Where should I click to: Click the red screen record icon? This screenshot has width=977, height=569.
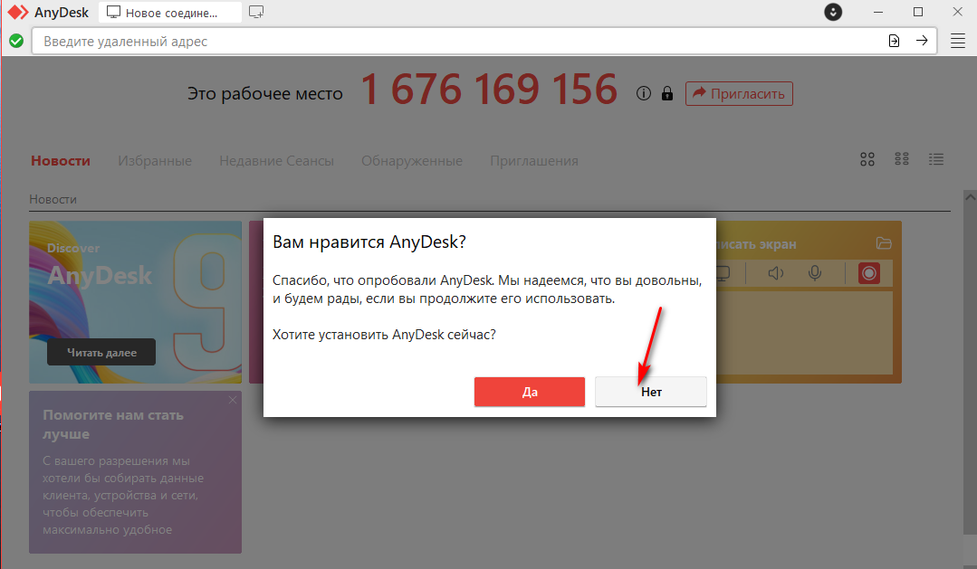868,273
